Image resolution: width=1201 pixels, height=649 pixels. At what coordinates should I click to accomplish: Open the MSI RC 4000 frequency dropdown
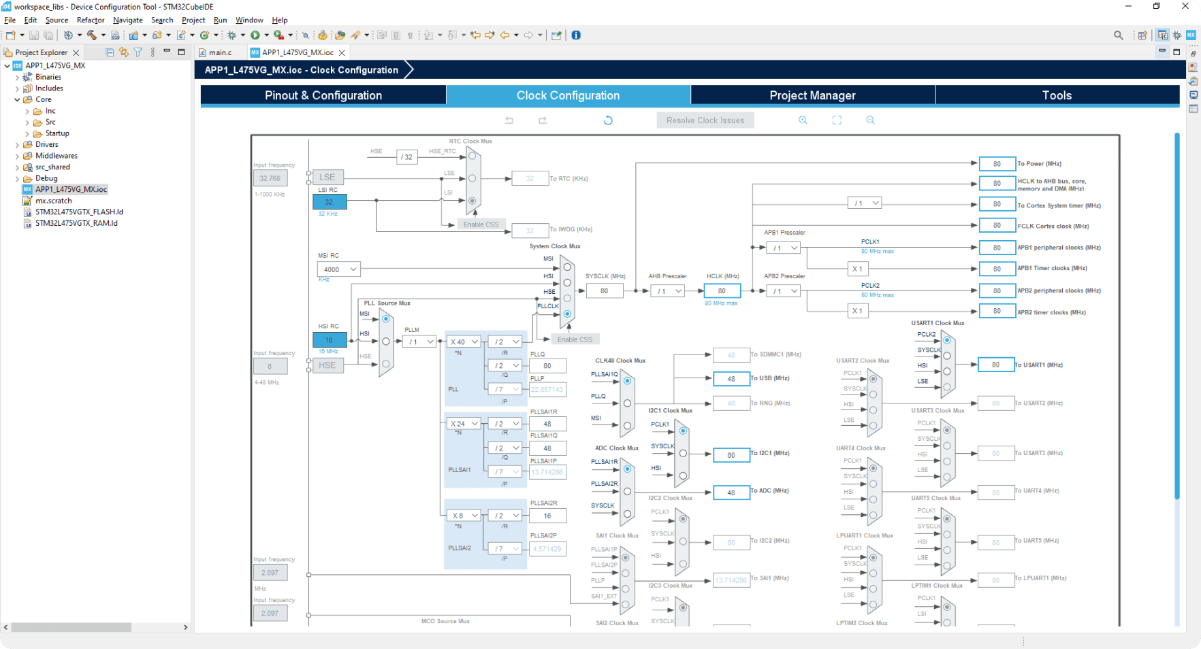tap(338, 269)
